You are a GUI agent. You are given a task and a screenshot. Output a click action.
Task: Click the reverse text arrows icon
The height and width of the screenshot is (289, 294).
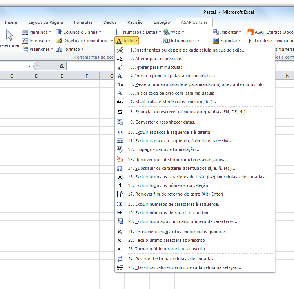pyautogui.click(x=120, y=259)
